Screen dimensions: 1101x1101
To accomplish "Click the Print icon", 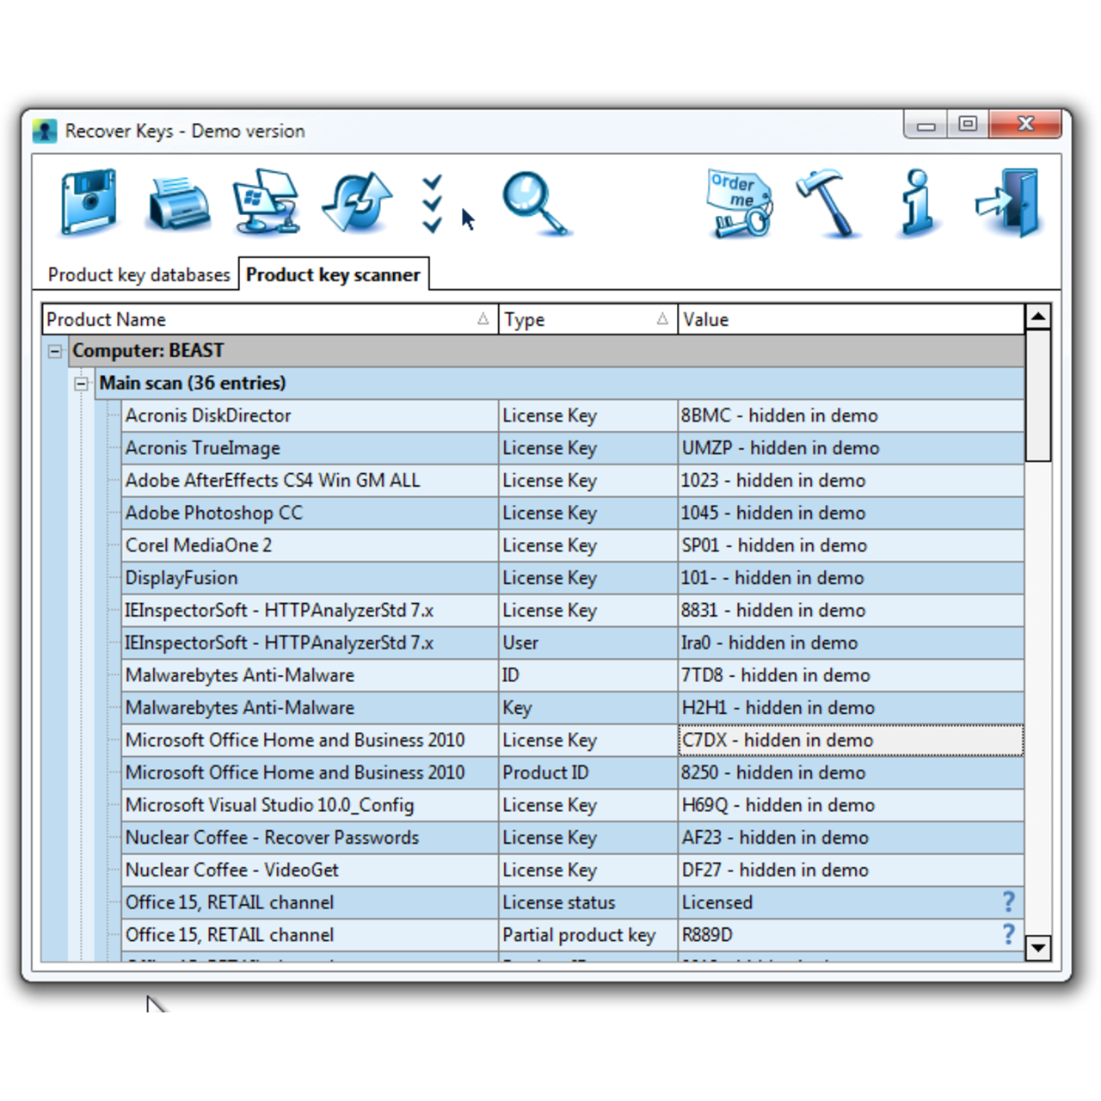I will (179, 204).
